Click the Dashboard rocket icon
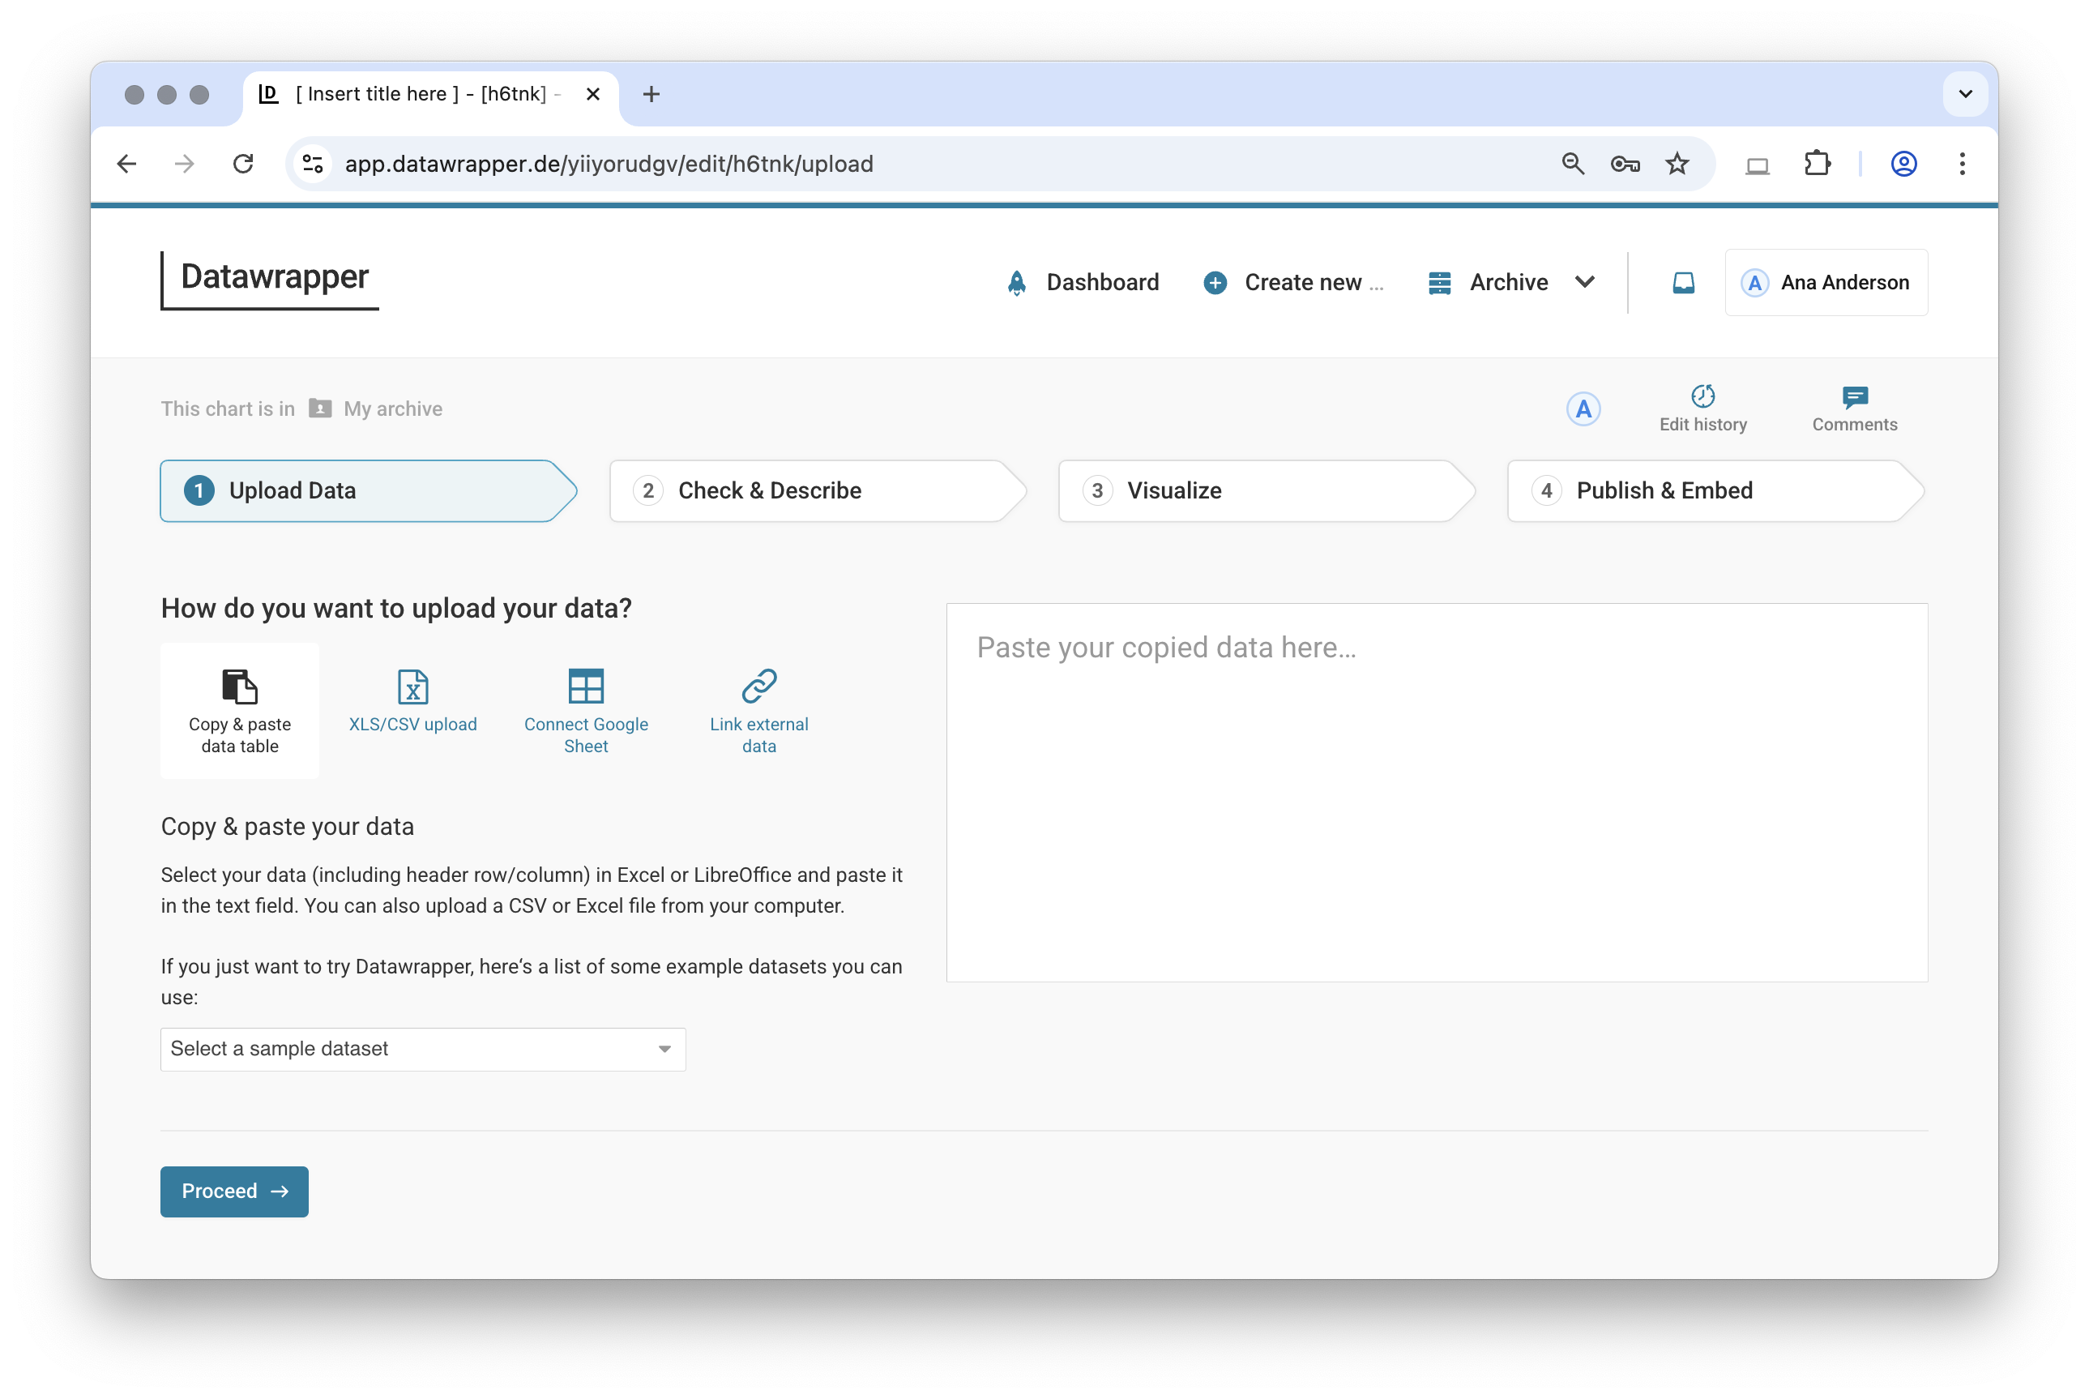The image size is (2089, 1399). (x=1017, y=283)
